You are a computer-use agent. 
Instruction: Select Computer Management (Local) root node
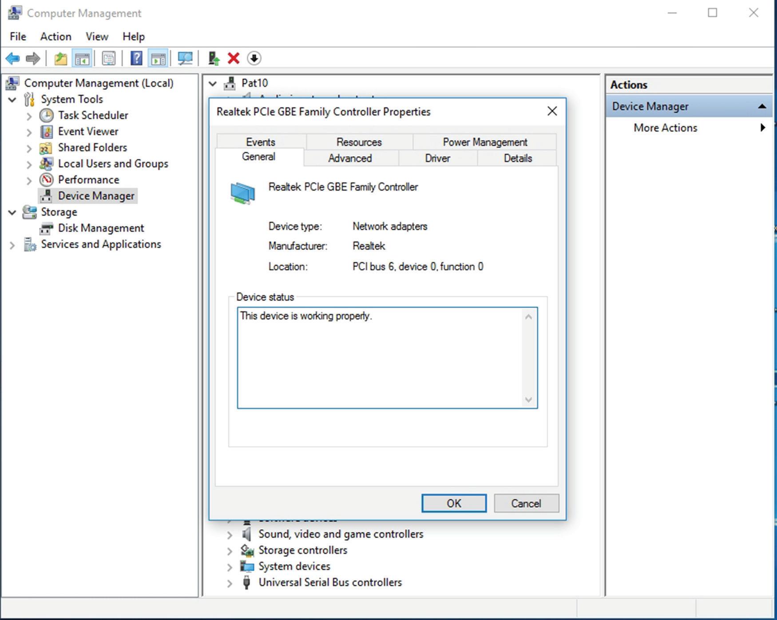99,83
